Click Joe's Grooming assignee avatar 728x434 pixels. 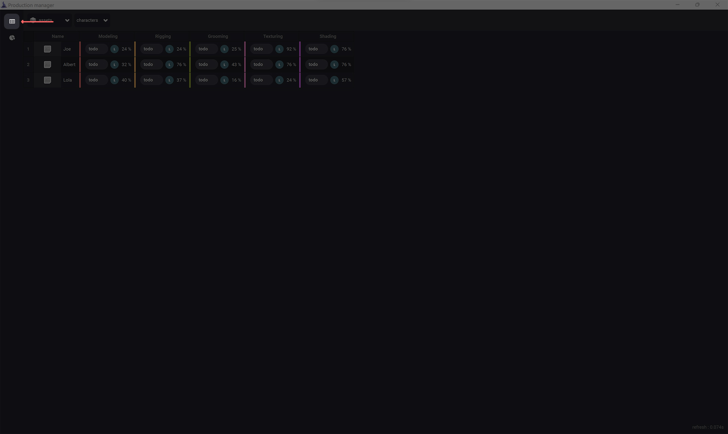(224, 49)
